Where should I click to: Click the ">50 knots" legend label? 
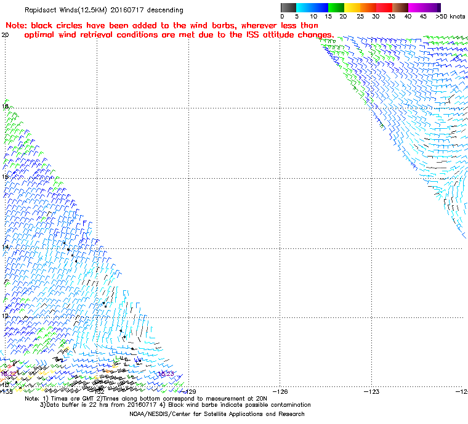pos(450,17)
